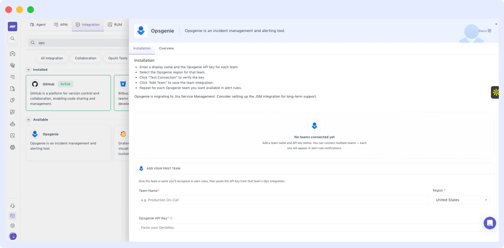
Task: Click the GitHub Active status badge
Action: [65, 84]
